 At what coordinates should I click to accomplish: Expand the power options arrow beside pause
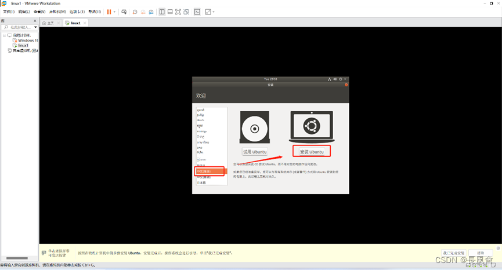pyautogui.click(x=114, y=12)
